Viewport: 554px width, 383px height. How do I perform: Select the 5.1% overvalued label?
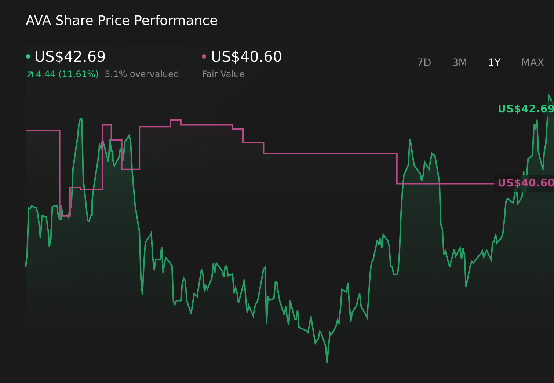[x=142, y=74]
